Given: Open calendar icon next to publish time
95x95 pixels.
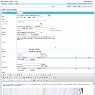Looking at the screenshot, I should click(31, 35).
